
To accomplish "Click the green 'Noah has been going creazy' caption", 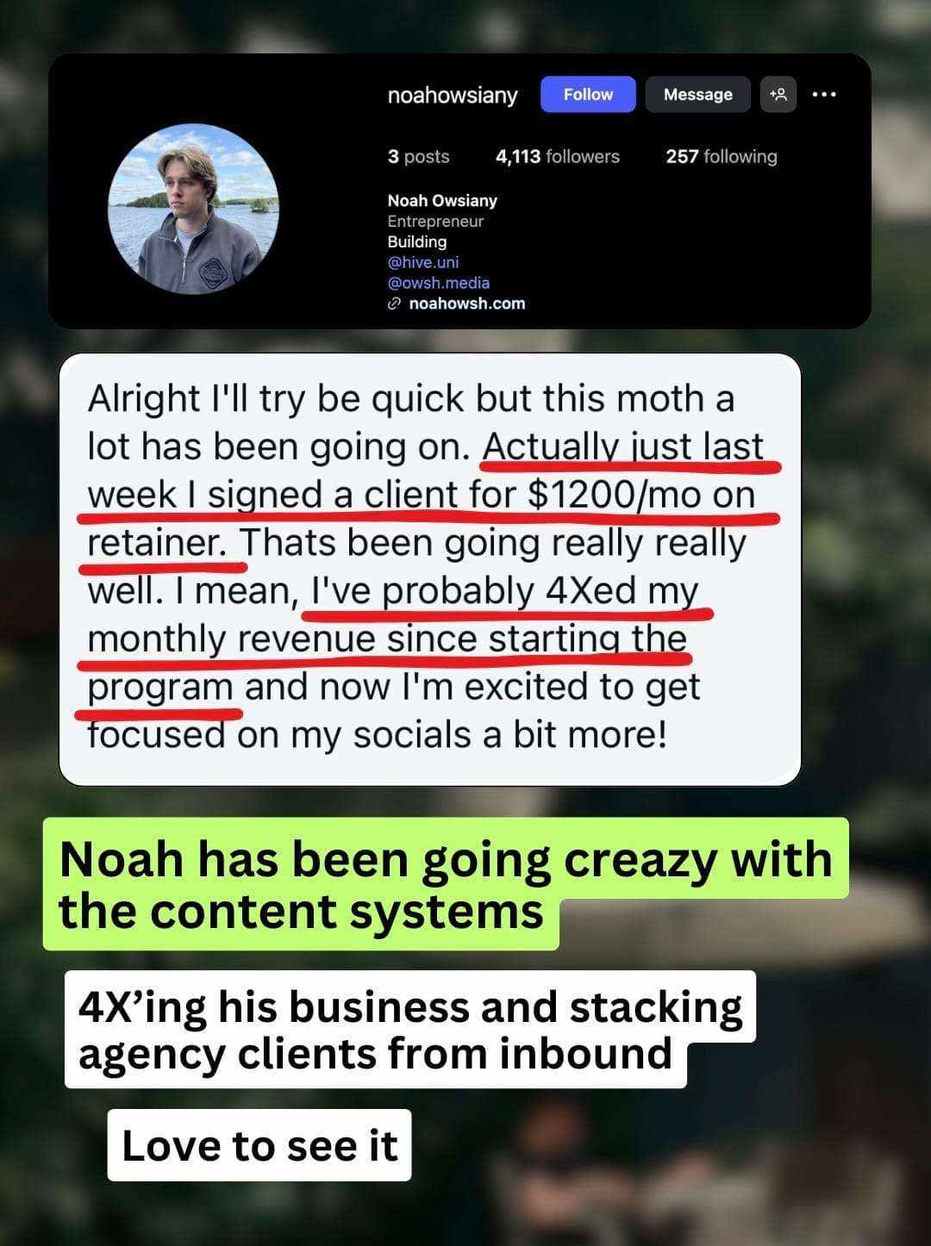I will pos(446,884).
